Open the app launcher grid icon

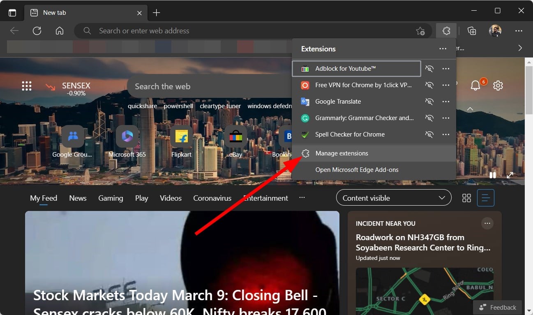point(27,86)
